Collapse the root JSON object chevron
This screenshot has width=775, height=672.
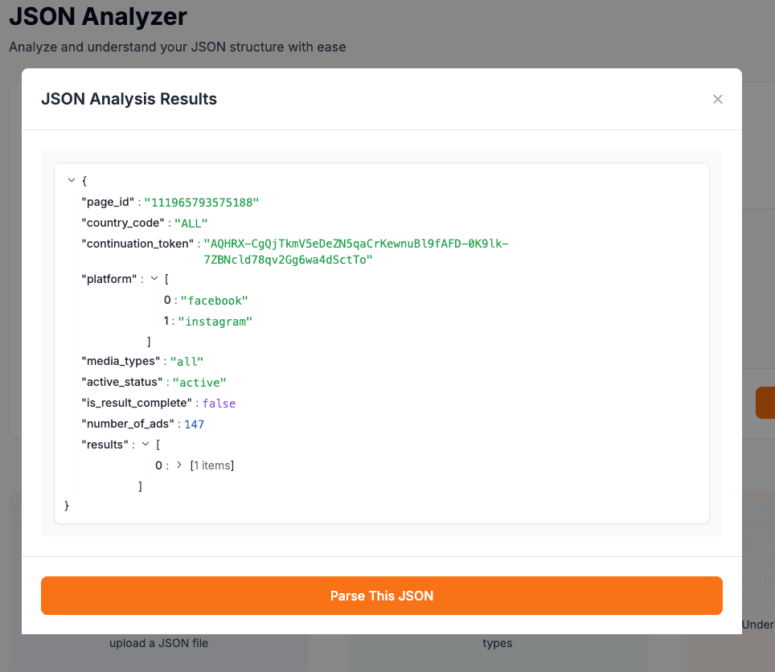click(x=70, y=180)
